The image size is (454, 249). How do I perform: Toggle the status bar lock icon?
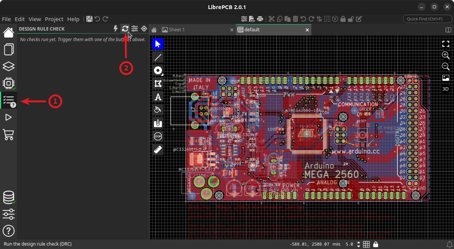coord(376,244)
